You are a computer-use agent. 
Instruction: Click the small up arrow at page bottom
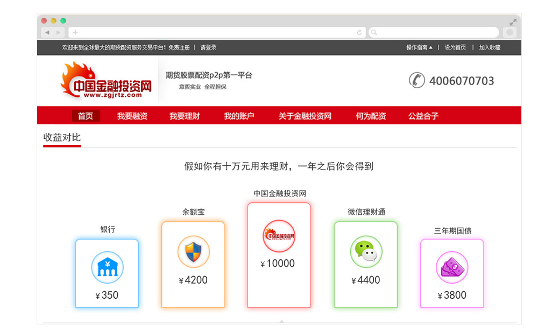pyautogui.click(x=281, y=321)
